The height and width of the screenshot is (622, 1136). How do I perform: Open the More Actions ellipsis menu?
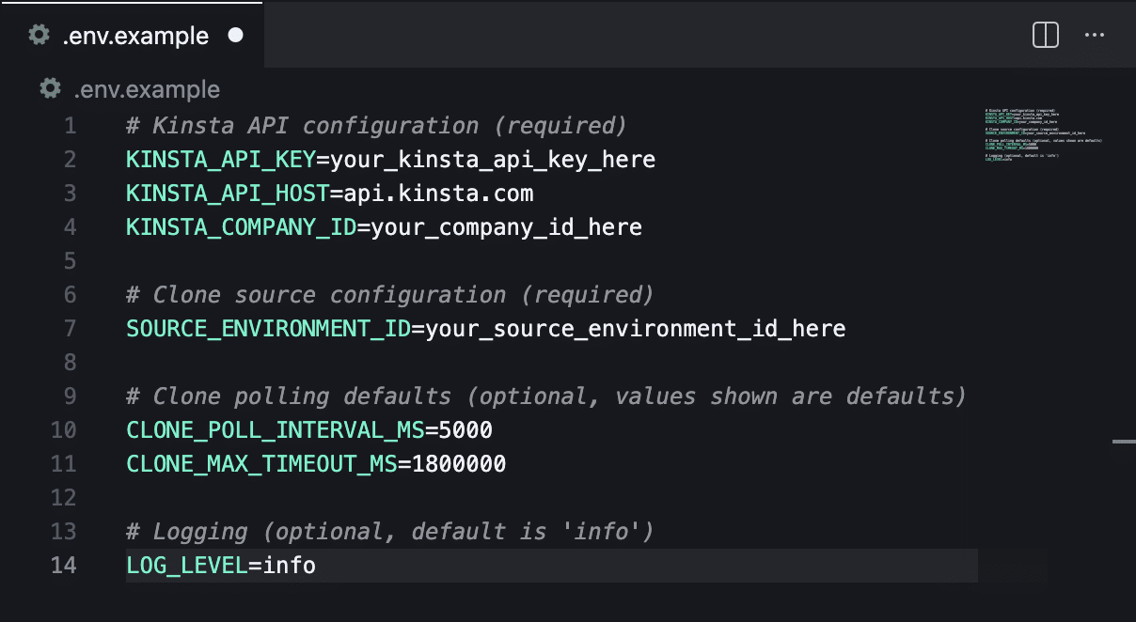pos(1095,36)
